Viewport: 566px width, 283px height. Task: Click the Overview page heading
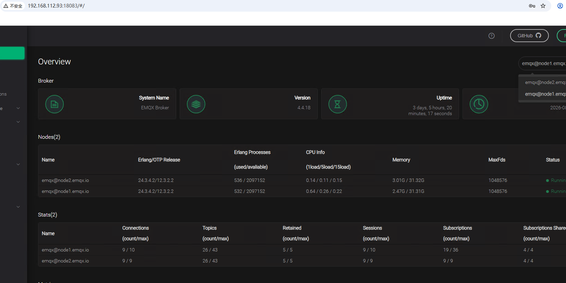[x=55, y=62]
